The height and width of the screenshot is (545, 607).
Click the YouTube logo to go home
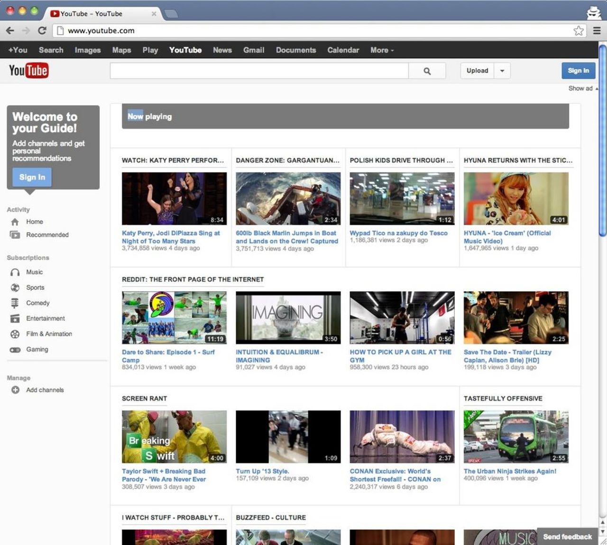tap(28, 70)
